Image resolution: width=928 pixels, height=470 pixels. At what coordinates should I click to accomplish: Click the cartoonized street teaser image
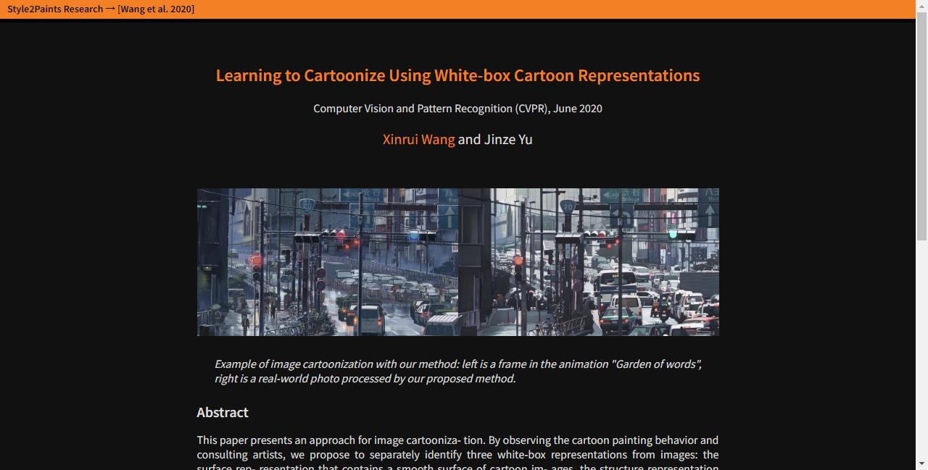[458, 262]
